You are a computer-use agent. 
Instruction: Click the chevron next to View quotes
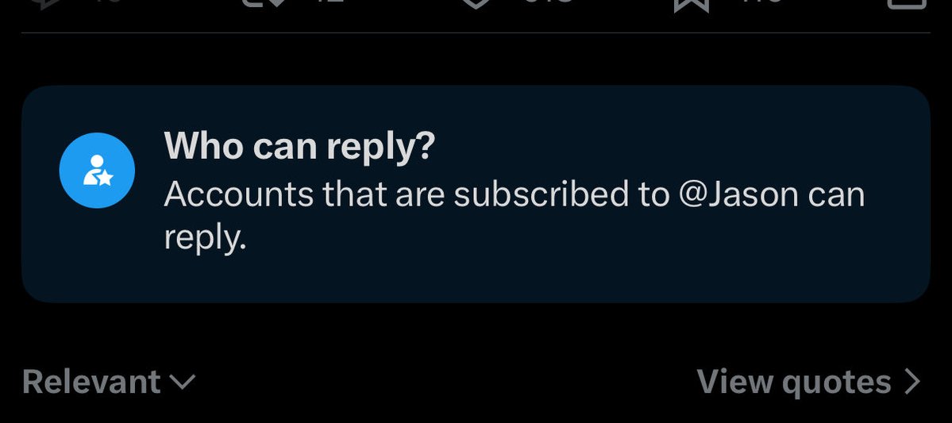click(x=912, y=383)
